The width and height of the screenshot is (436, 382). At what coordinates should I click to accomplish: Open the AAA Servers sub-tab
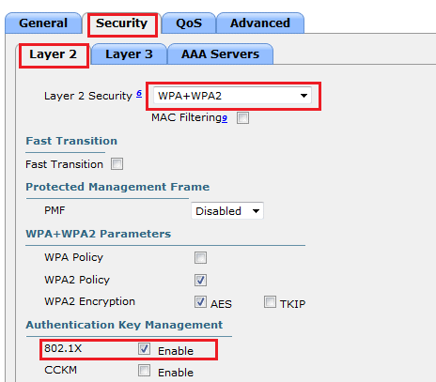click(x=220, y=54)
